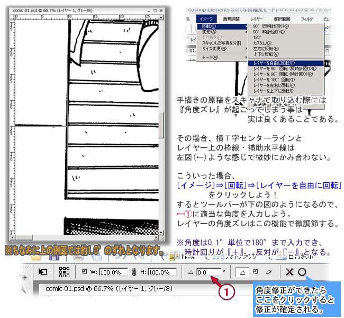Choose 180° rotation item
The width and height of the screenshot is (344, 318).
pyautogui.click(x=286, y=38)
